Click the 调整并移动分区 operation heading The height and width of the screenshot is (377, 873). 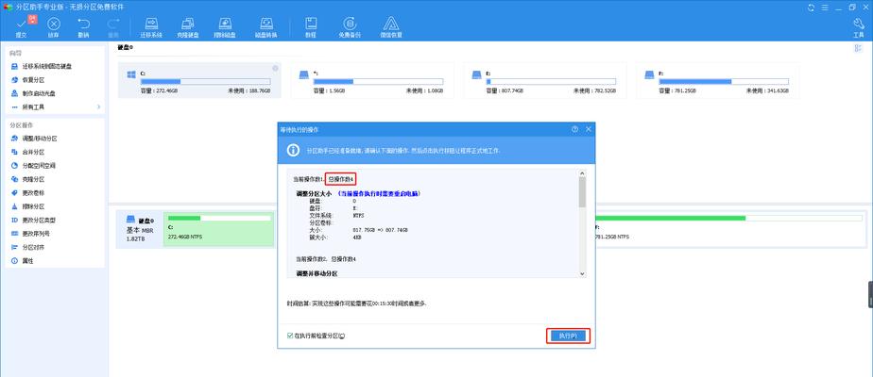(317, 273)
